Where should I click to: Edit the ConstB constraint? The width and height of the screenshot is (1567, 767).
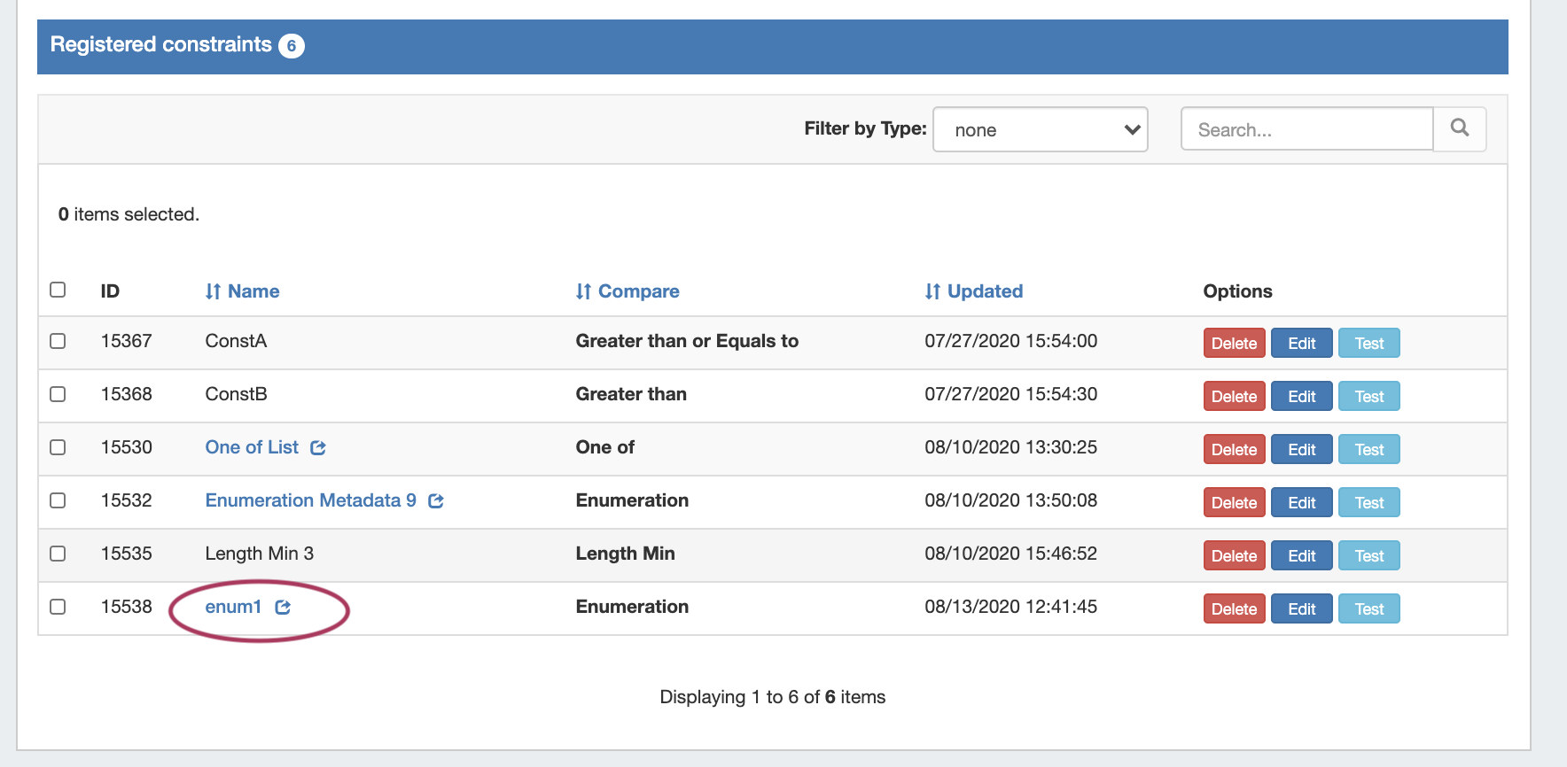(1301, 397)
